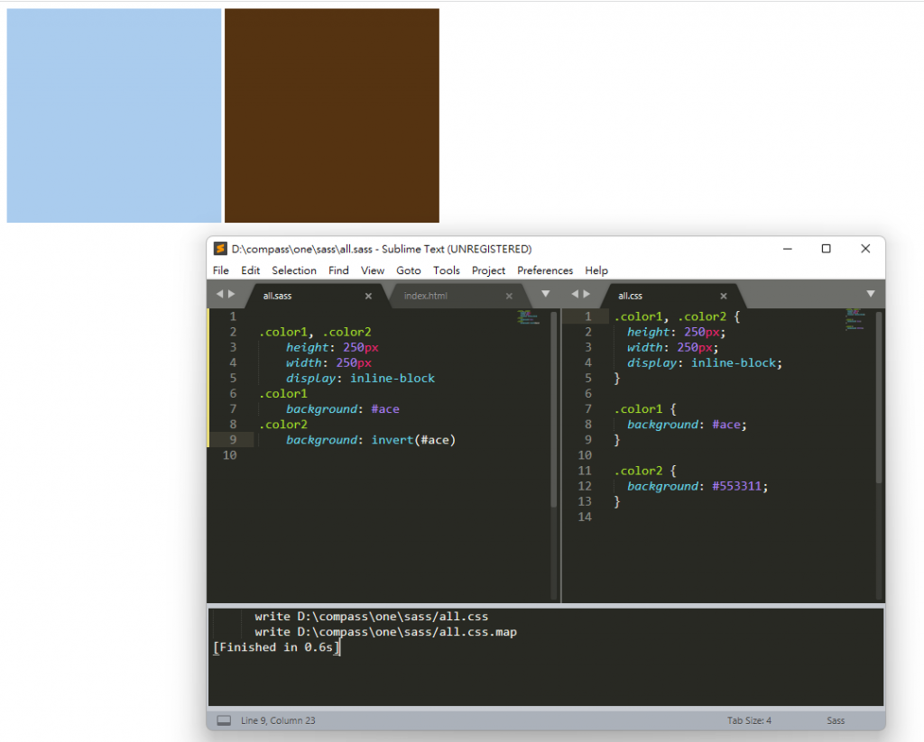Click the invert(#ace) code in all.sass
This screenshot has height=742, width=924.
pos(413,440)
